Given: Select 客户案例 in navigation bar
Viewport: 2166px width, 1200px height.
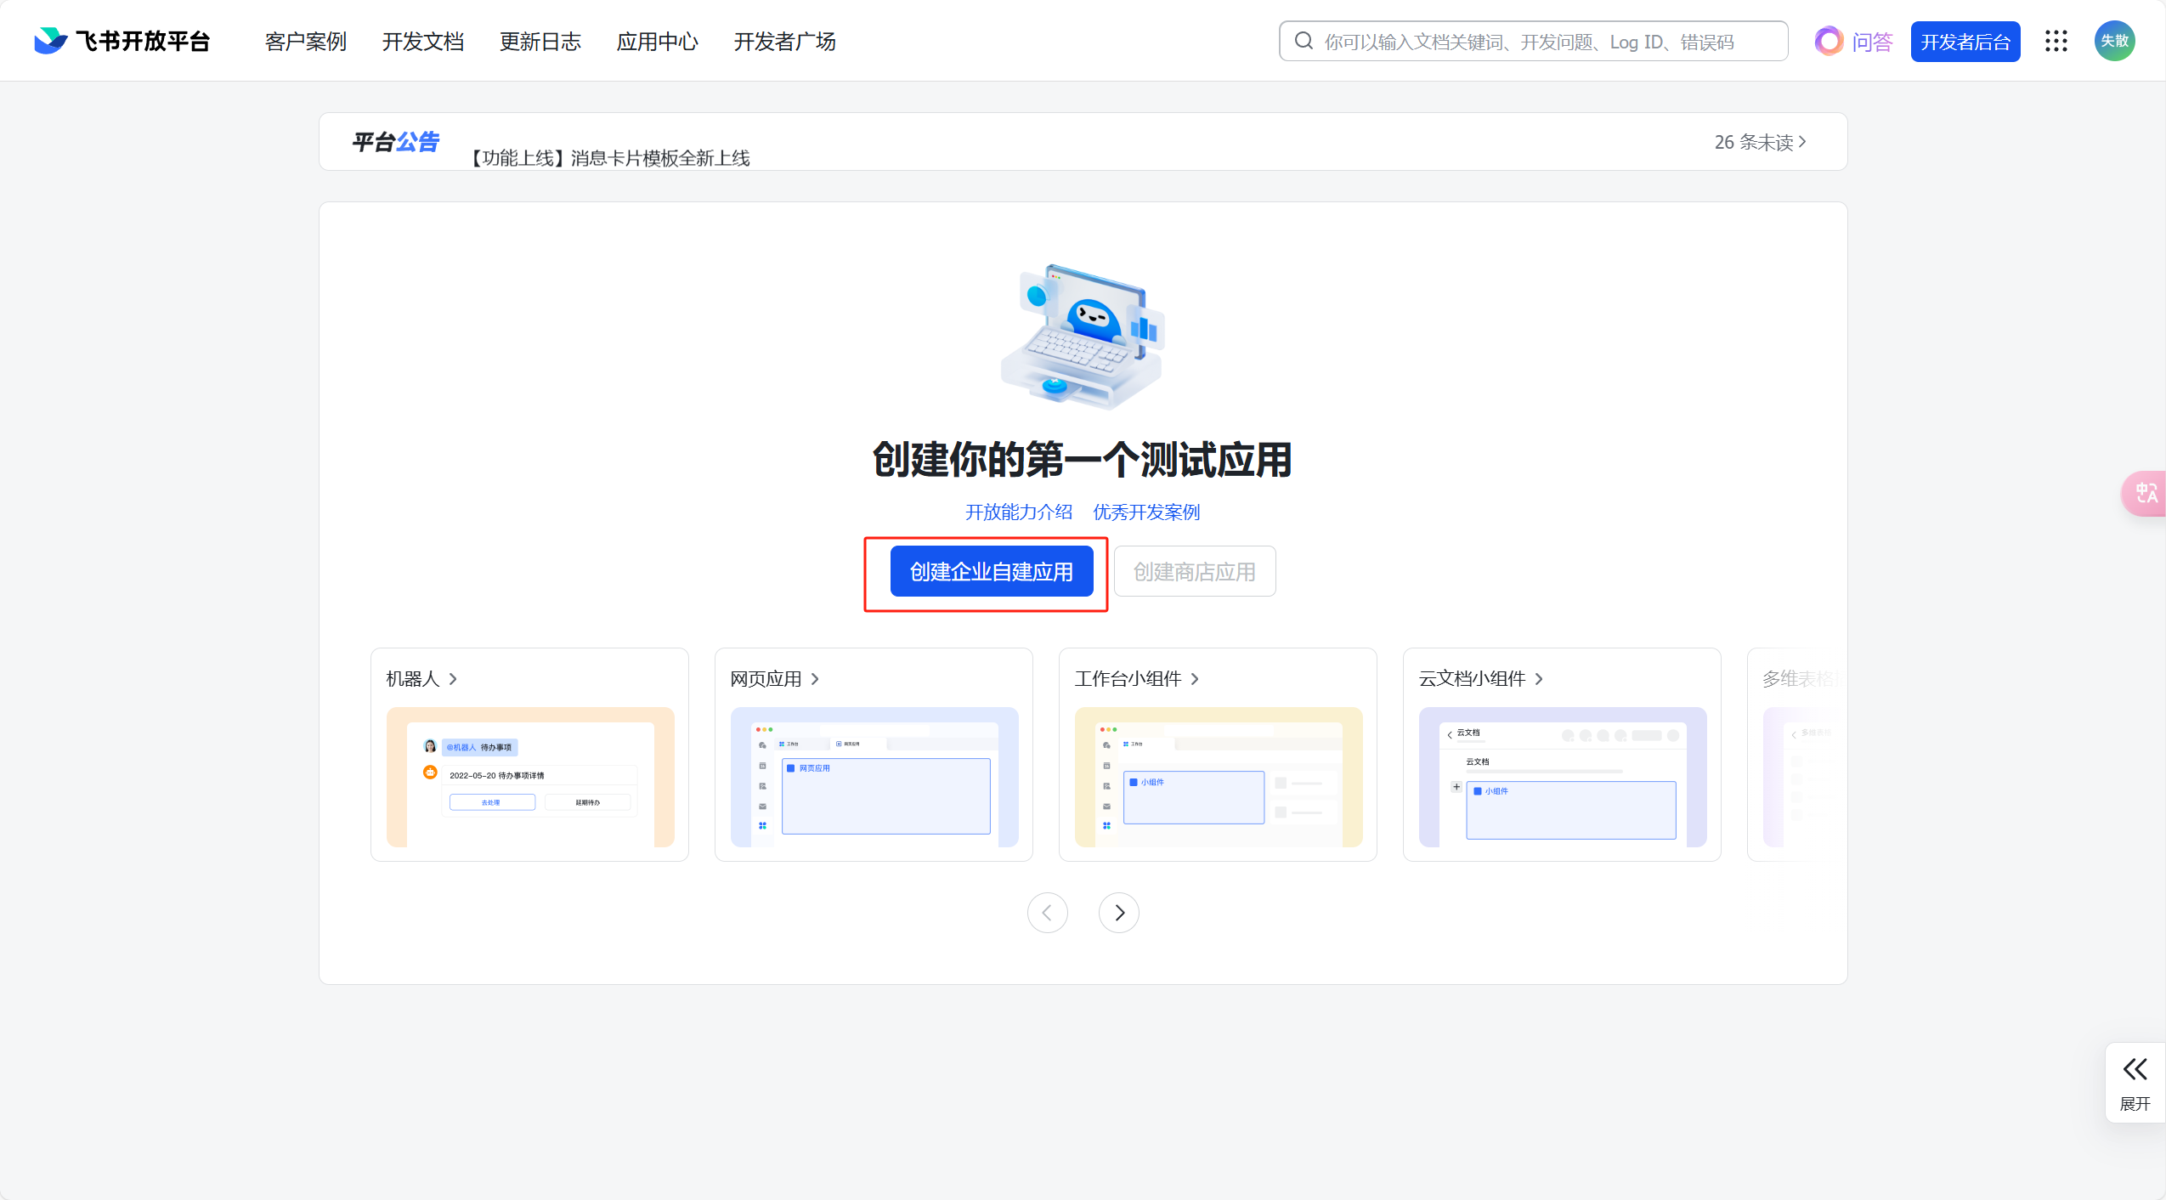Looking at the screenshot, I should coord(305,41).
